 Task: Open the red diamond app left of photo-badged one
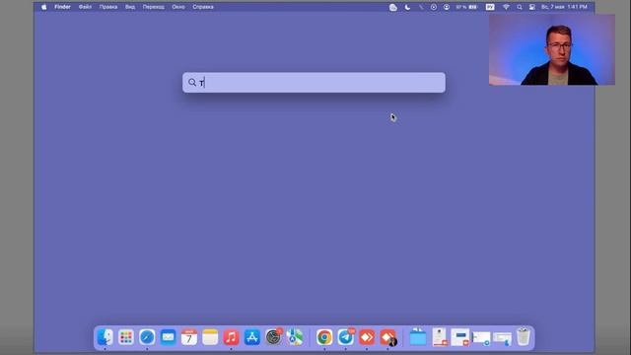pyautogui.click(x=367, y=337)
